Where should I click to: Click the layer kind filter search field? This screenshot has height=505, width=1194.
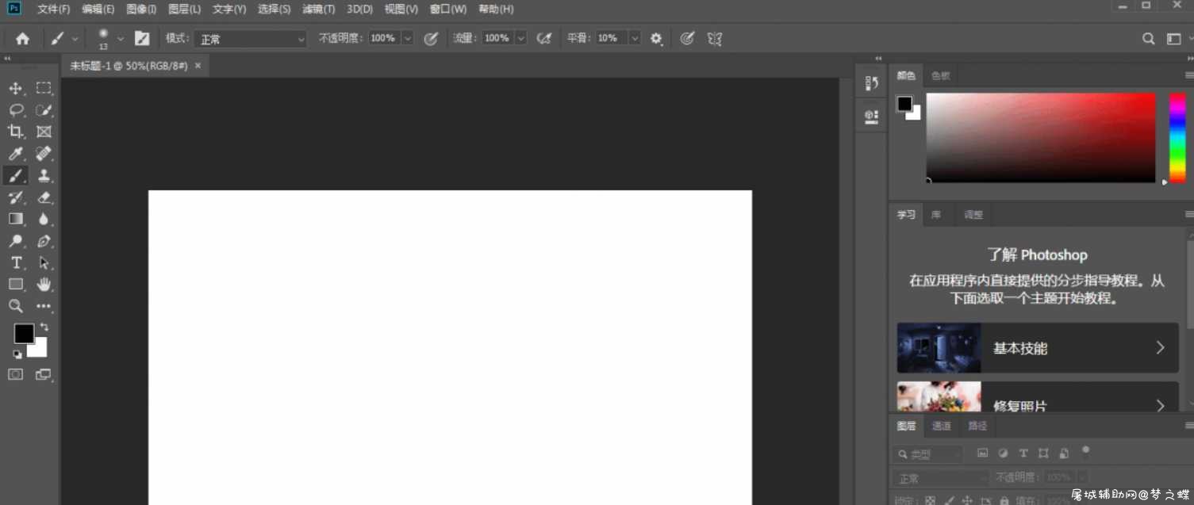[x=928, y=454]
